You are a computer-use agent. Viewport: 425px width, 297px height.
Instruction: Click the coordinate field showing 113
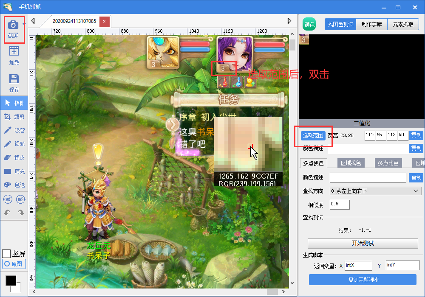tap(392, 135)
